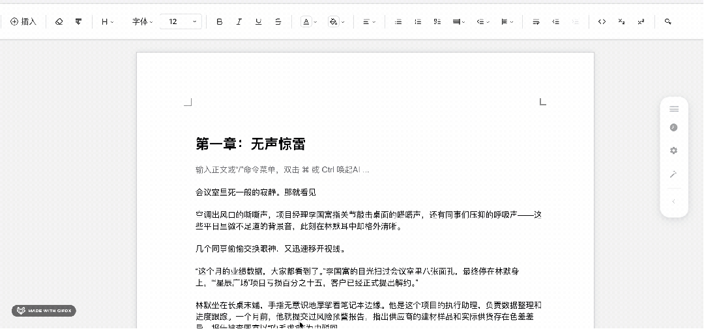The image size is (704, 329).
Task: Click the MADE WITH GIFOX badge
Action: point(44,311)
